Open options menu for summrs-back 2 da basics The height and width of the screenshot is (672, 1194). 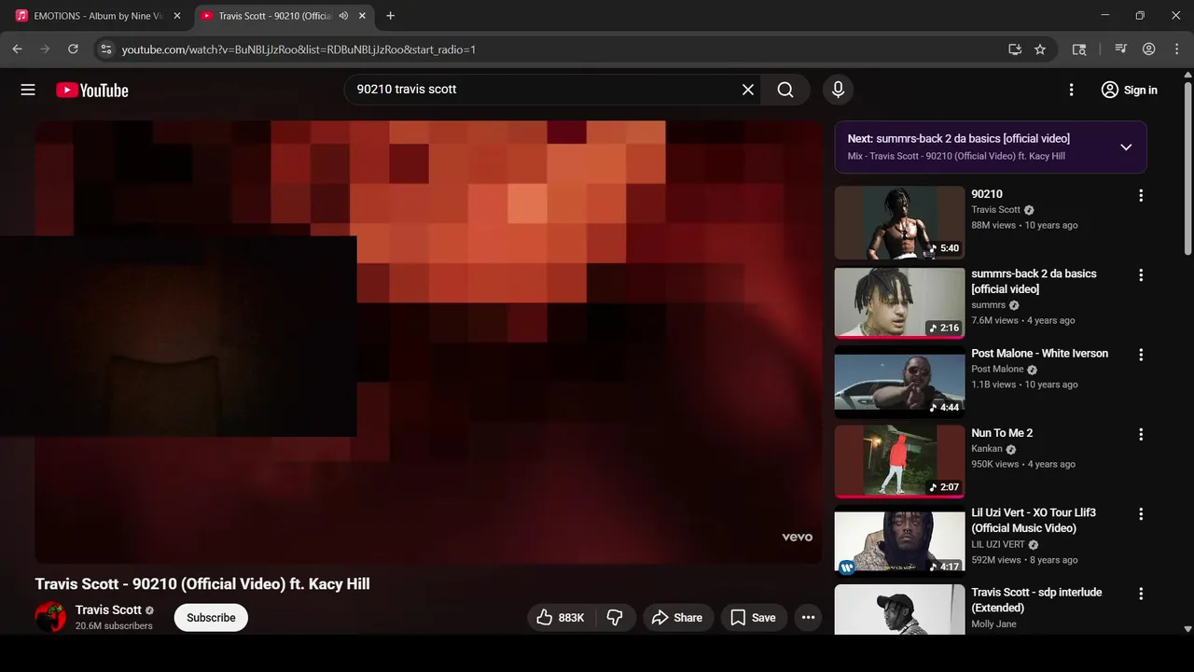pos(1140,274)
